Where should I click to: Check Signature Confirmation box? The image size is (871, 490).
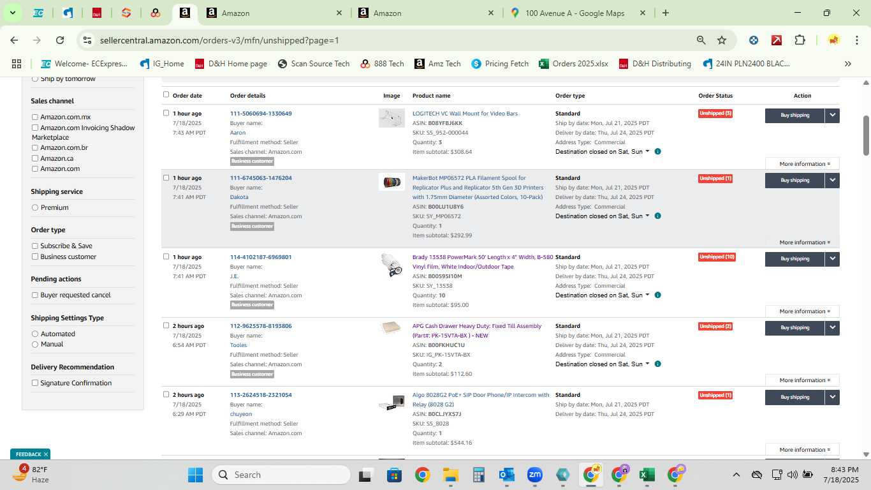point(35,383)
